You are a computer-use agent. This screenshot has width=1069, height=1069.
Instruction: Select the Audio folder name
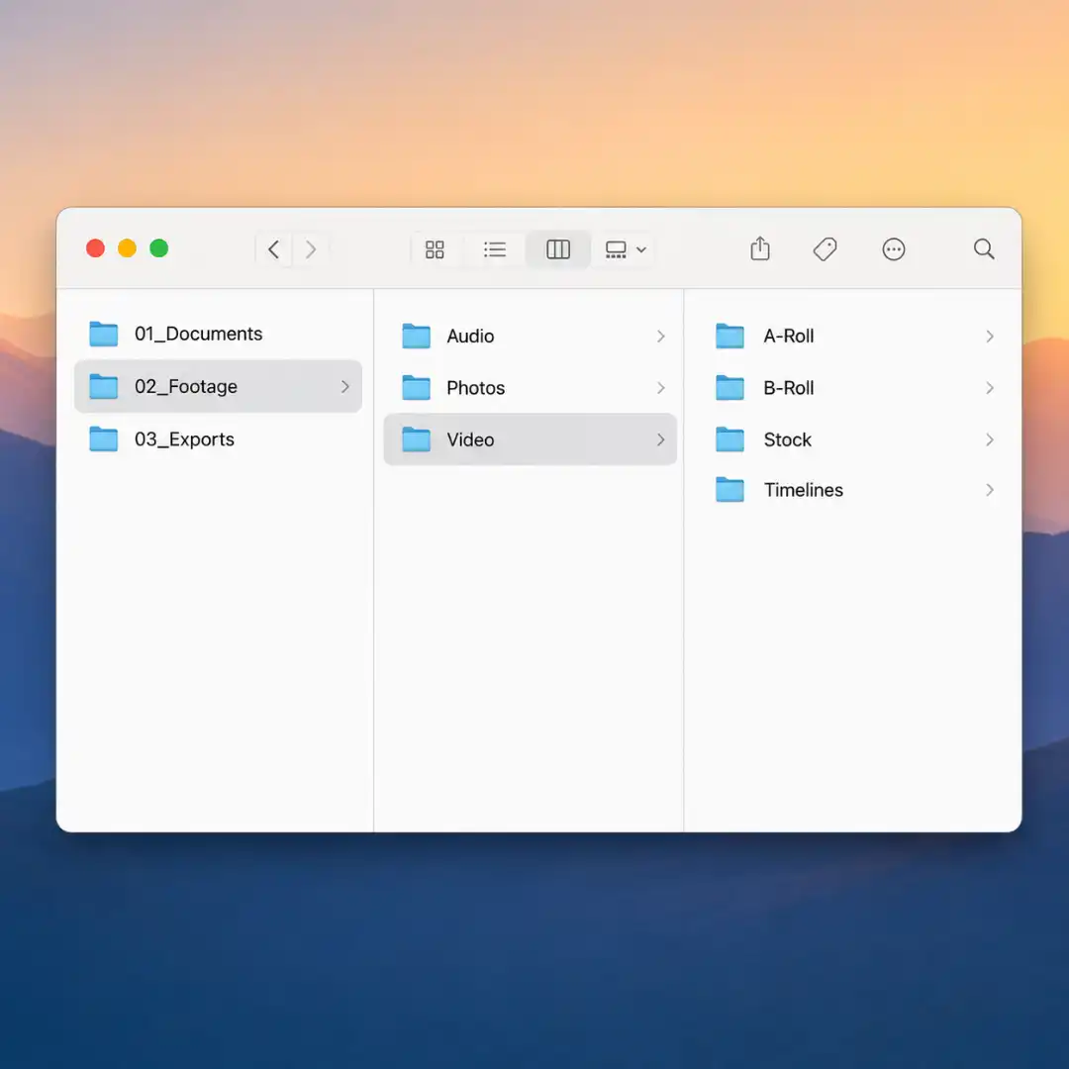470,337
